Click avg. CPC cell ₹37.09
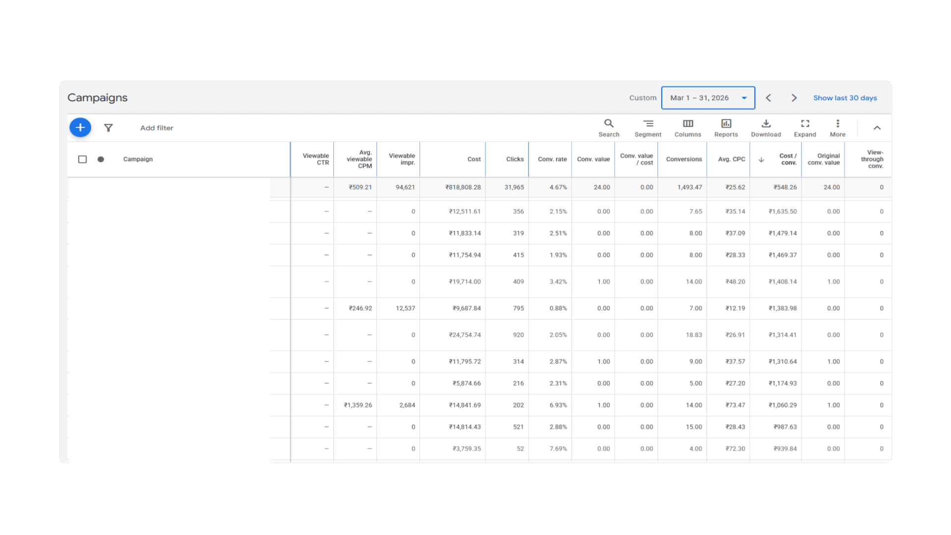This screenshot has width=951, height=535. click(x=735, y=233)
